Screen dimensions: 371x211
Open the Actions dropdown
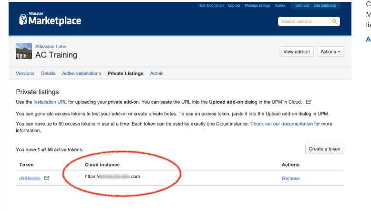330,52
